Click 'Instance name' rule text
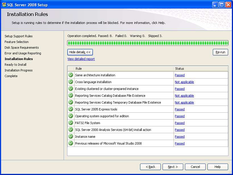233x175 pixels. click(85, 137)
